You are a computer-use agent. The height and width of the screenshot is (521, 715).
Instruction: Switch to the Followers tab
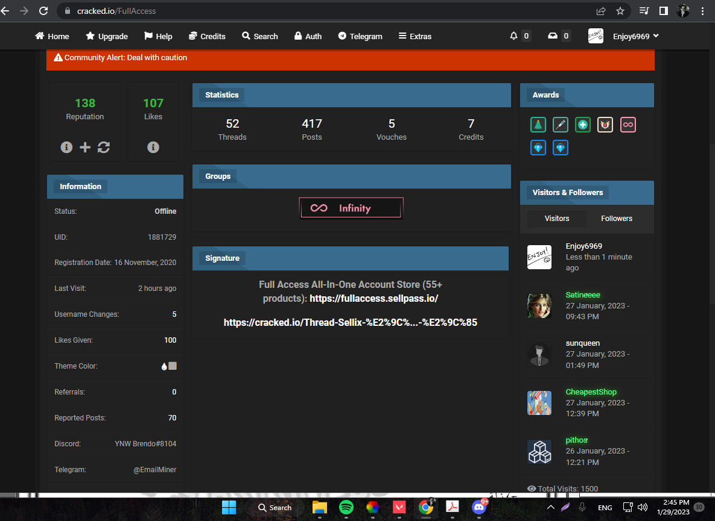tap(617, 219)
